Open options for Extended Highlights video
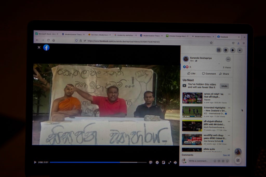 (x=229, y=108)
